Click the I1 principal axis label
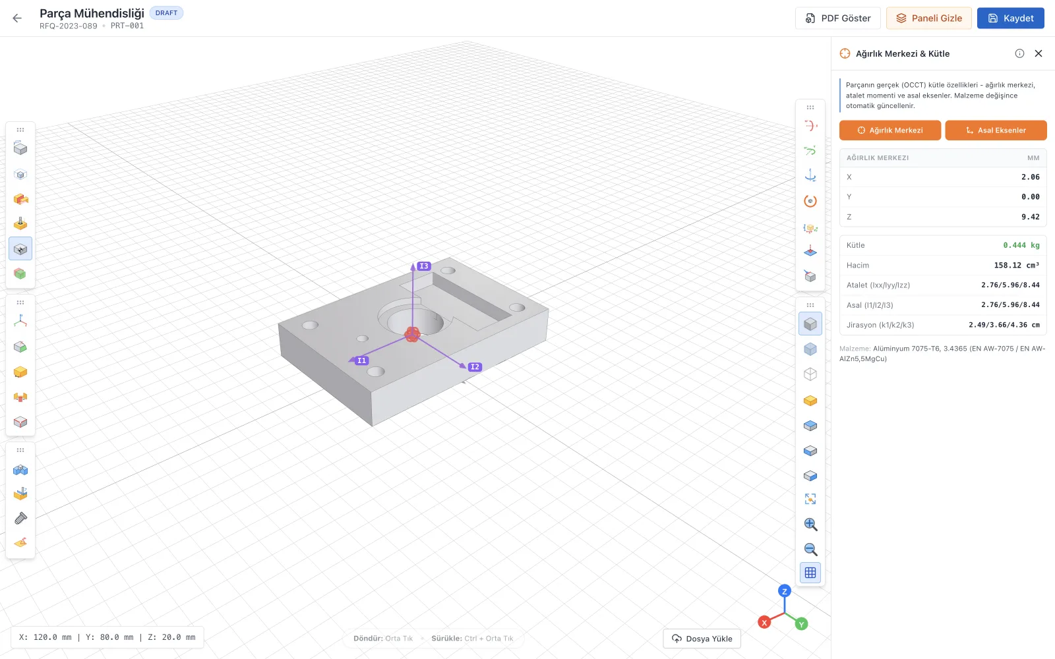1055x659 pixels. click(362, 360)
